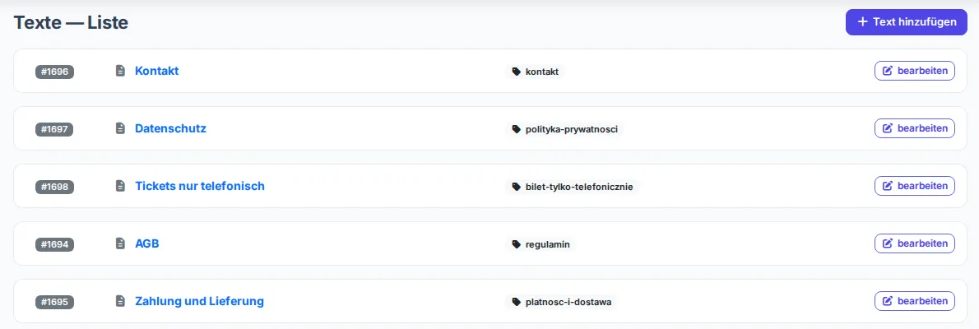Click bearbeiten for Zahlung und Lieferung
979x329 pixels.
(x=914, y=301)
